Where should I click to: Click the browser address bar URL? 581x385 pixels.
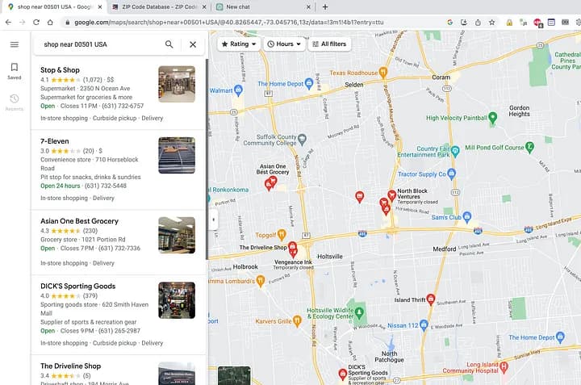click(x=229, y=23)
